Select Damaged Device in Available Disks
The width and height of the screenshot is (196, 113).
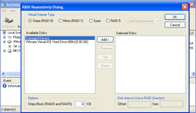click(60, 38)
